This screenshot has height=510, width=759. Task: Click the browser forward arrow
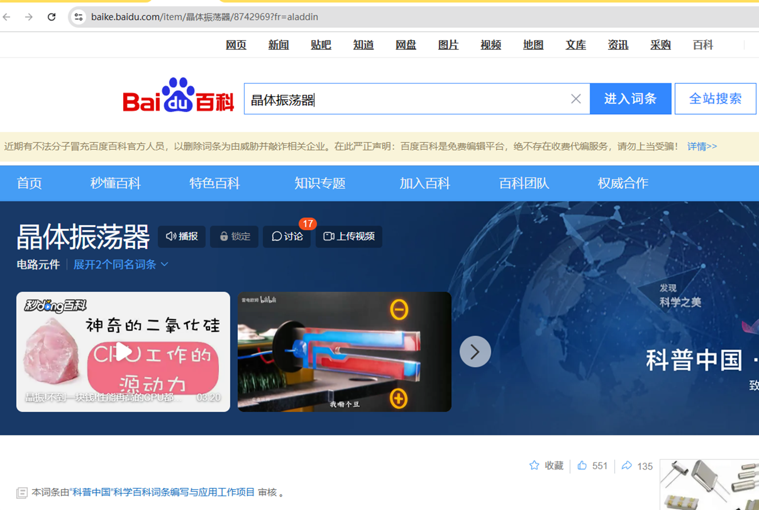[x=29, y=17]
